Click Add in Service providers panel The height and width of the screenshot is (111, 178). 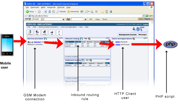click(61, 38)
